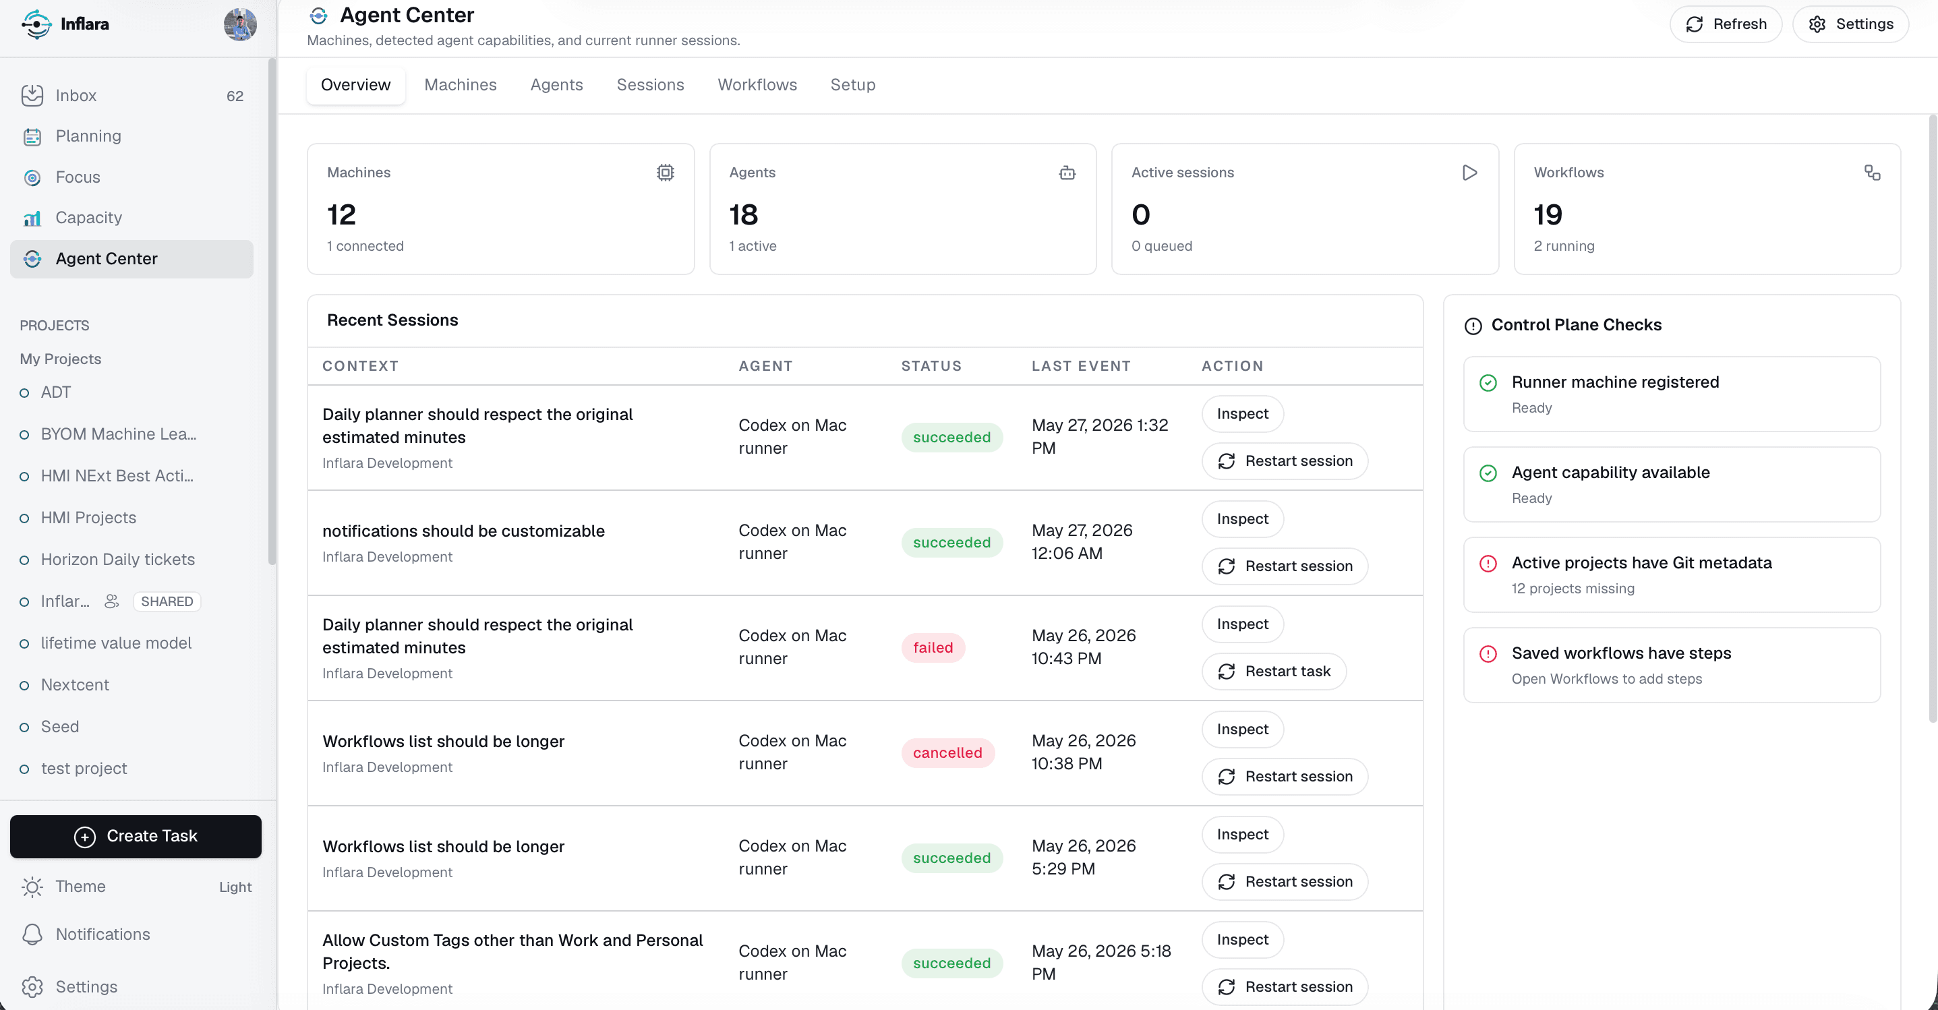Inspect the May 26 5:29 PM session
The height and width of the screenshot is (1010, 1938).
coord(1242,835)
